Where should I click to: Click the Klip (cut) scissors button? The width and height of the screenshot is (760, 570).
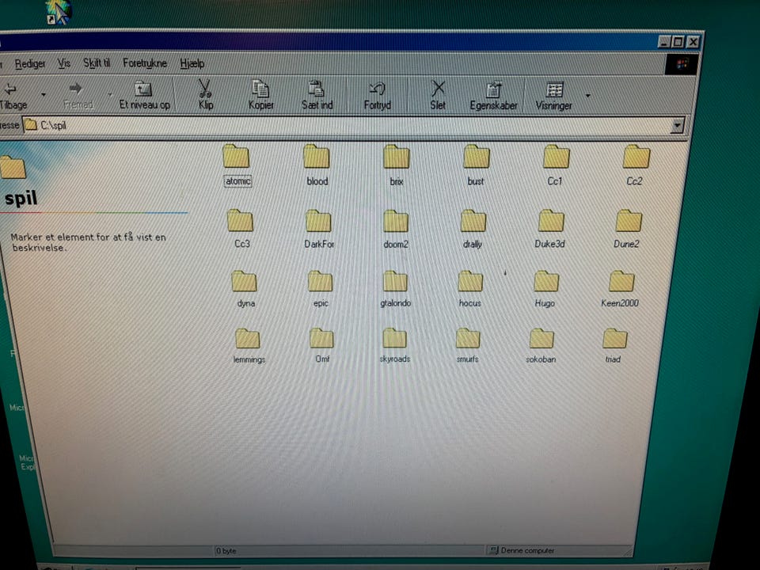click(206, 95)
